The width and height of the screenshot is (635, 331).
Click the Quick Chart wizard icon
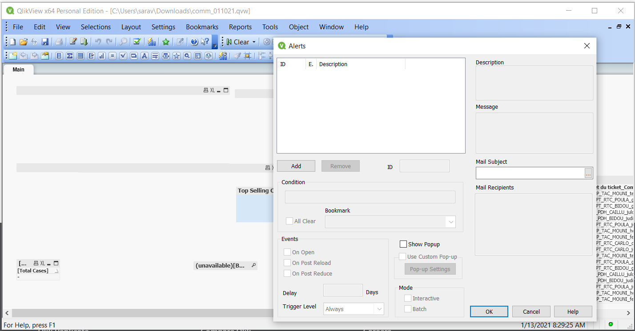point(152,42)
